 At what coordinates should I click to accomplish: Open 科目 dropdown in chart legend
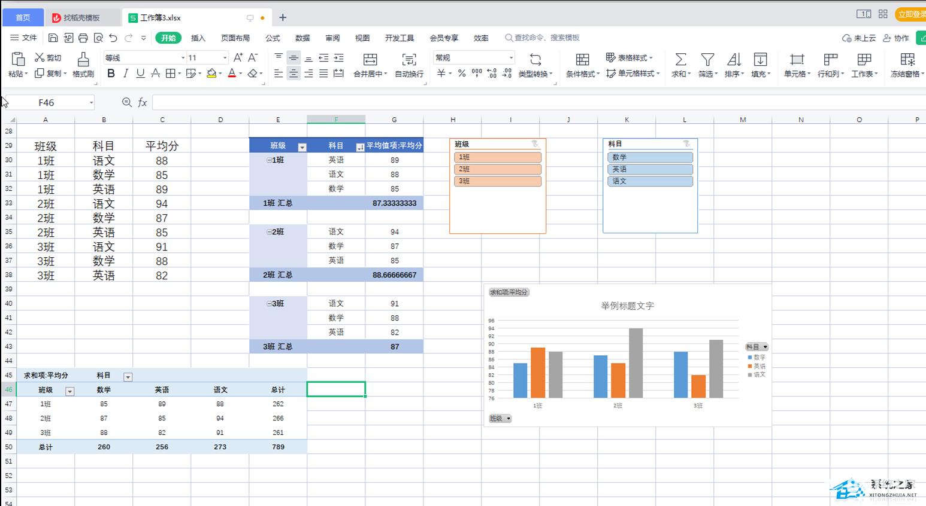[756, 347]
